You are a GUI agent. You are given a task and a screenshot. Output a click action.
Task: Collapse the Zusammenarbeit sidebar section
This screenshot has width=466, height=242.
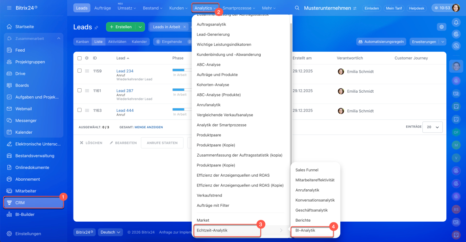point(59,39)
